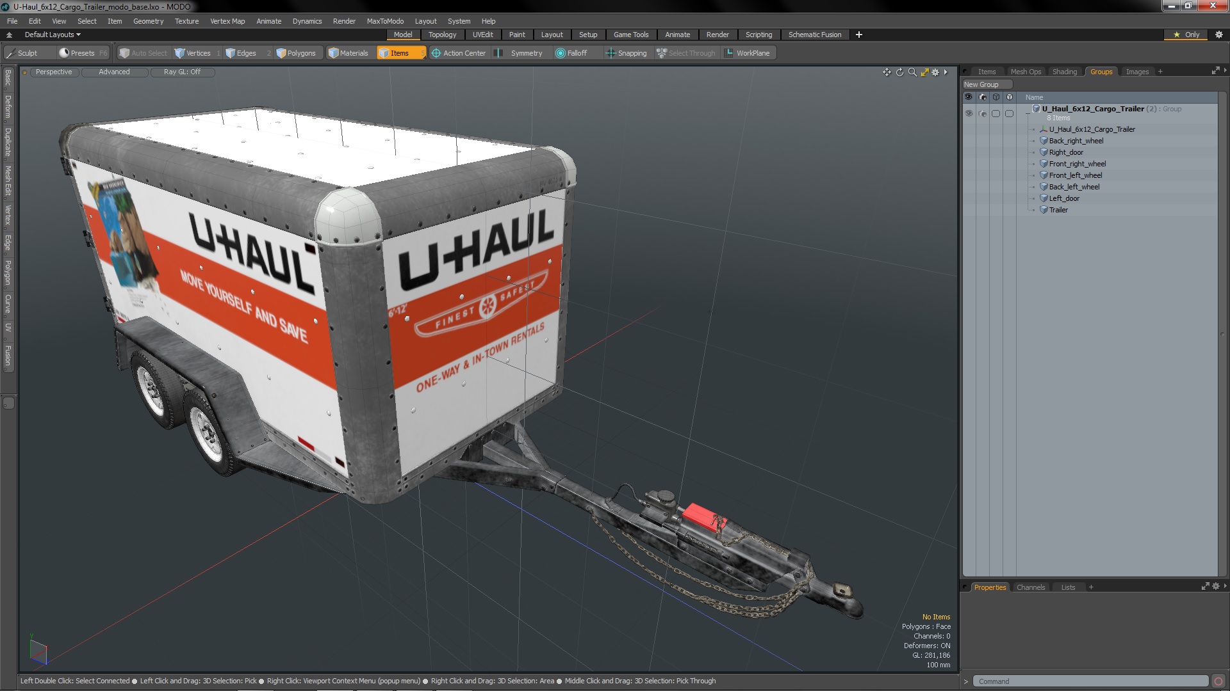Open the Perspective view type dropdown

click(54, 72)
